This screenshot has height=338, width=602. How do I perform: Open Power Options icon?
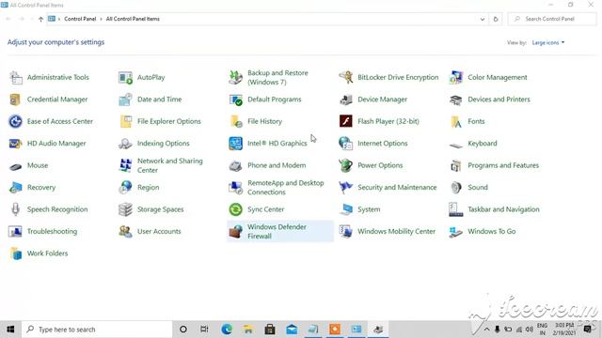(345, 165)
